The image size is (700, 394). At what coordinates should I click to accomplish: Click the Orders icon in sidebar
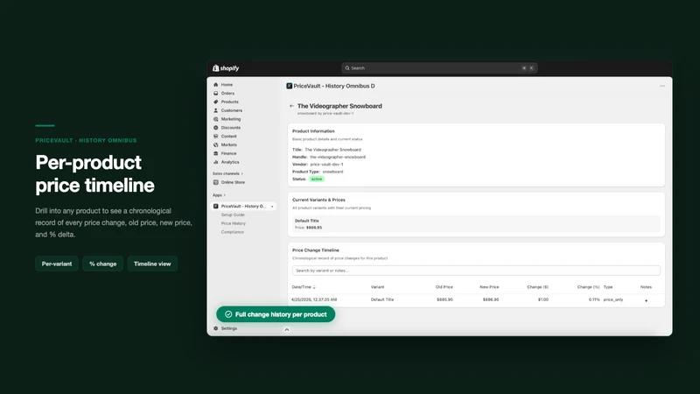click(x=215, y=94)
